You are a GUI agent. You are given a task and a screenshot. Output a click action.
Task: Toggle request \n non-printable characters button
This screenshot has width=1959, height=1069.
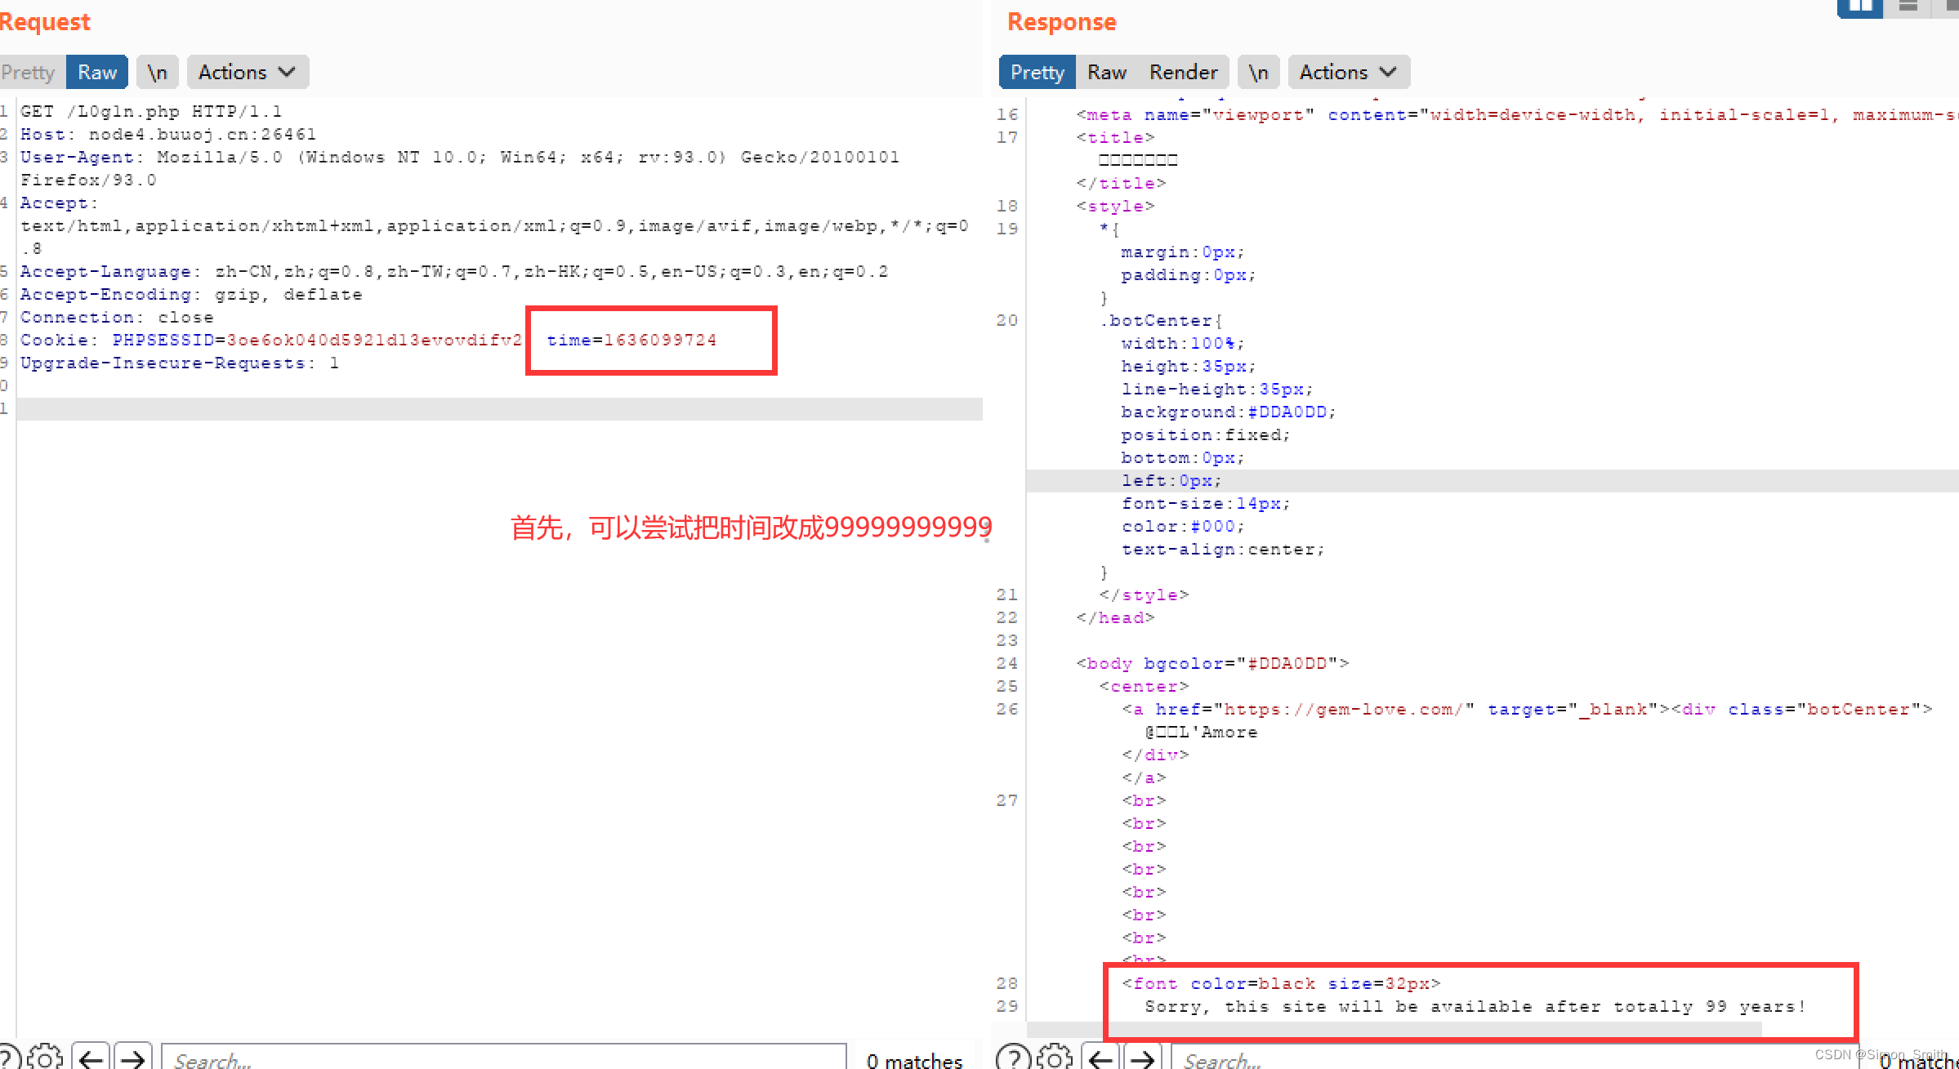[x=158, y=72]
